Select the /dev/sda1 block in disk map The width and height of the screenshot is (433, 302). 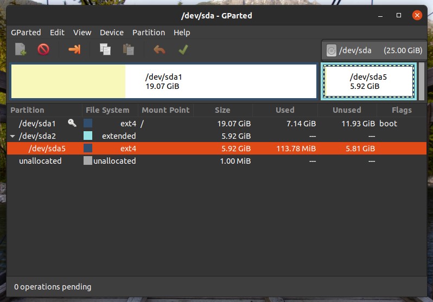(163, 82)
